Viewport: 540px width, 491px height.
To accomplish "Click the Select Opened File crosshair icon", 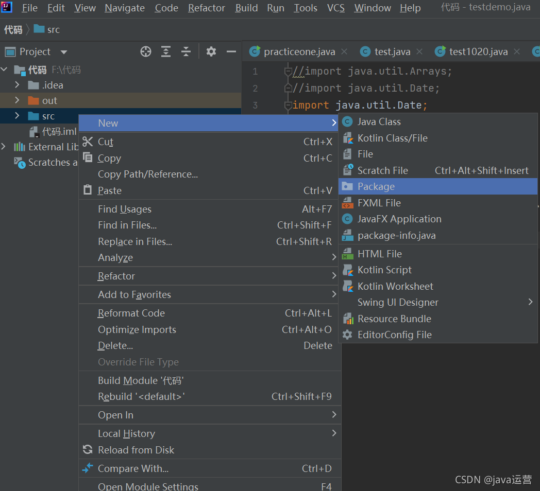I will click(146, 51).
